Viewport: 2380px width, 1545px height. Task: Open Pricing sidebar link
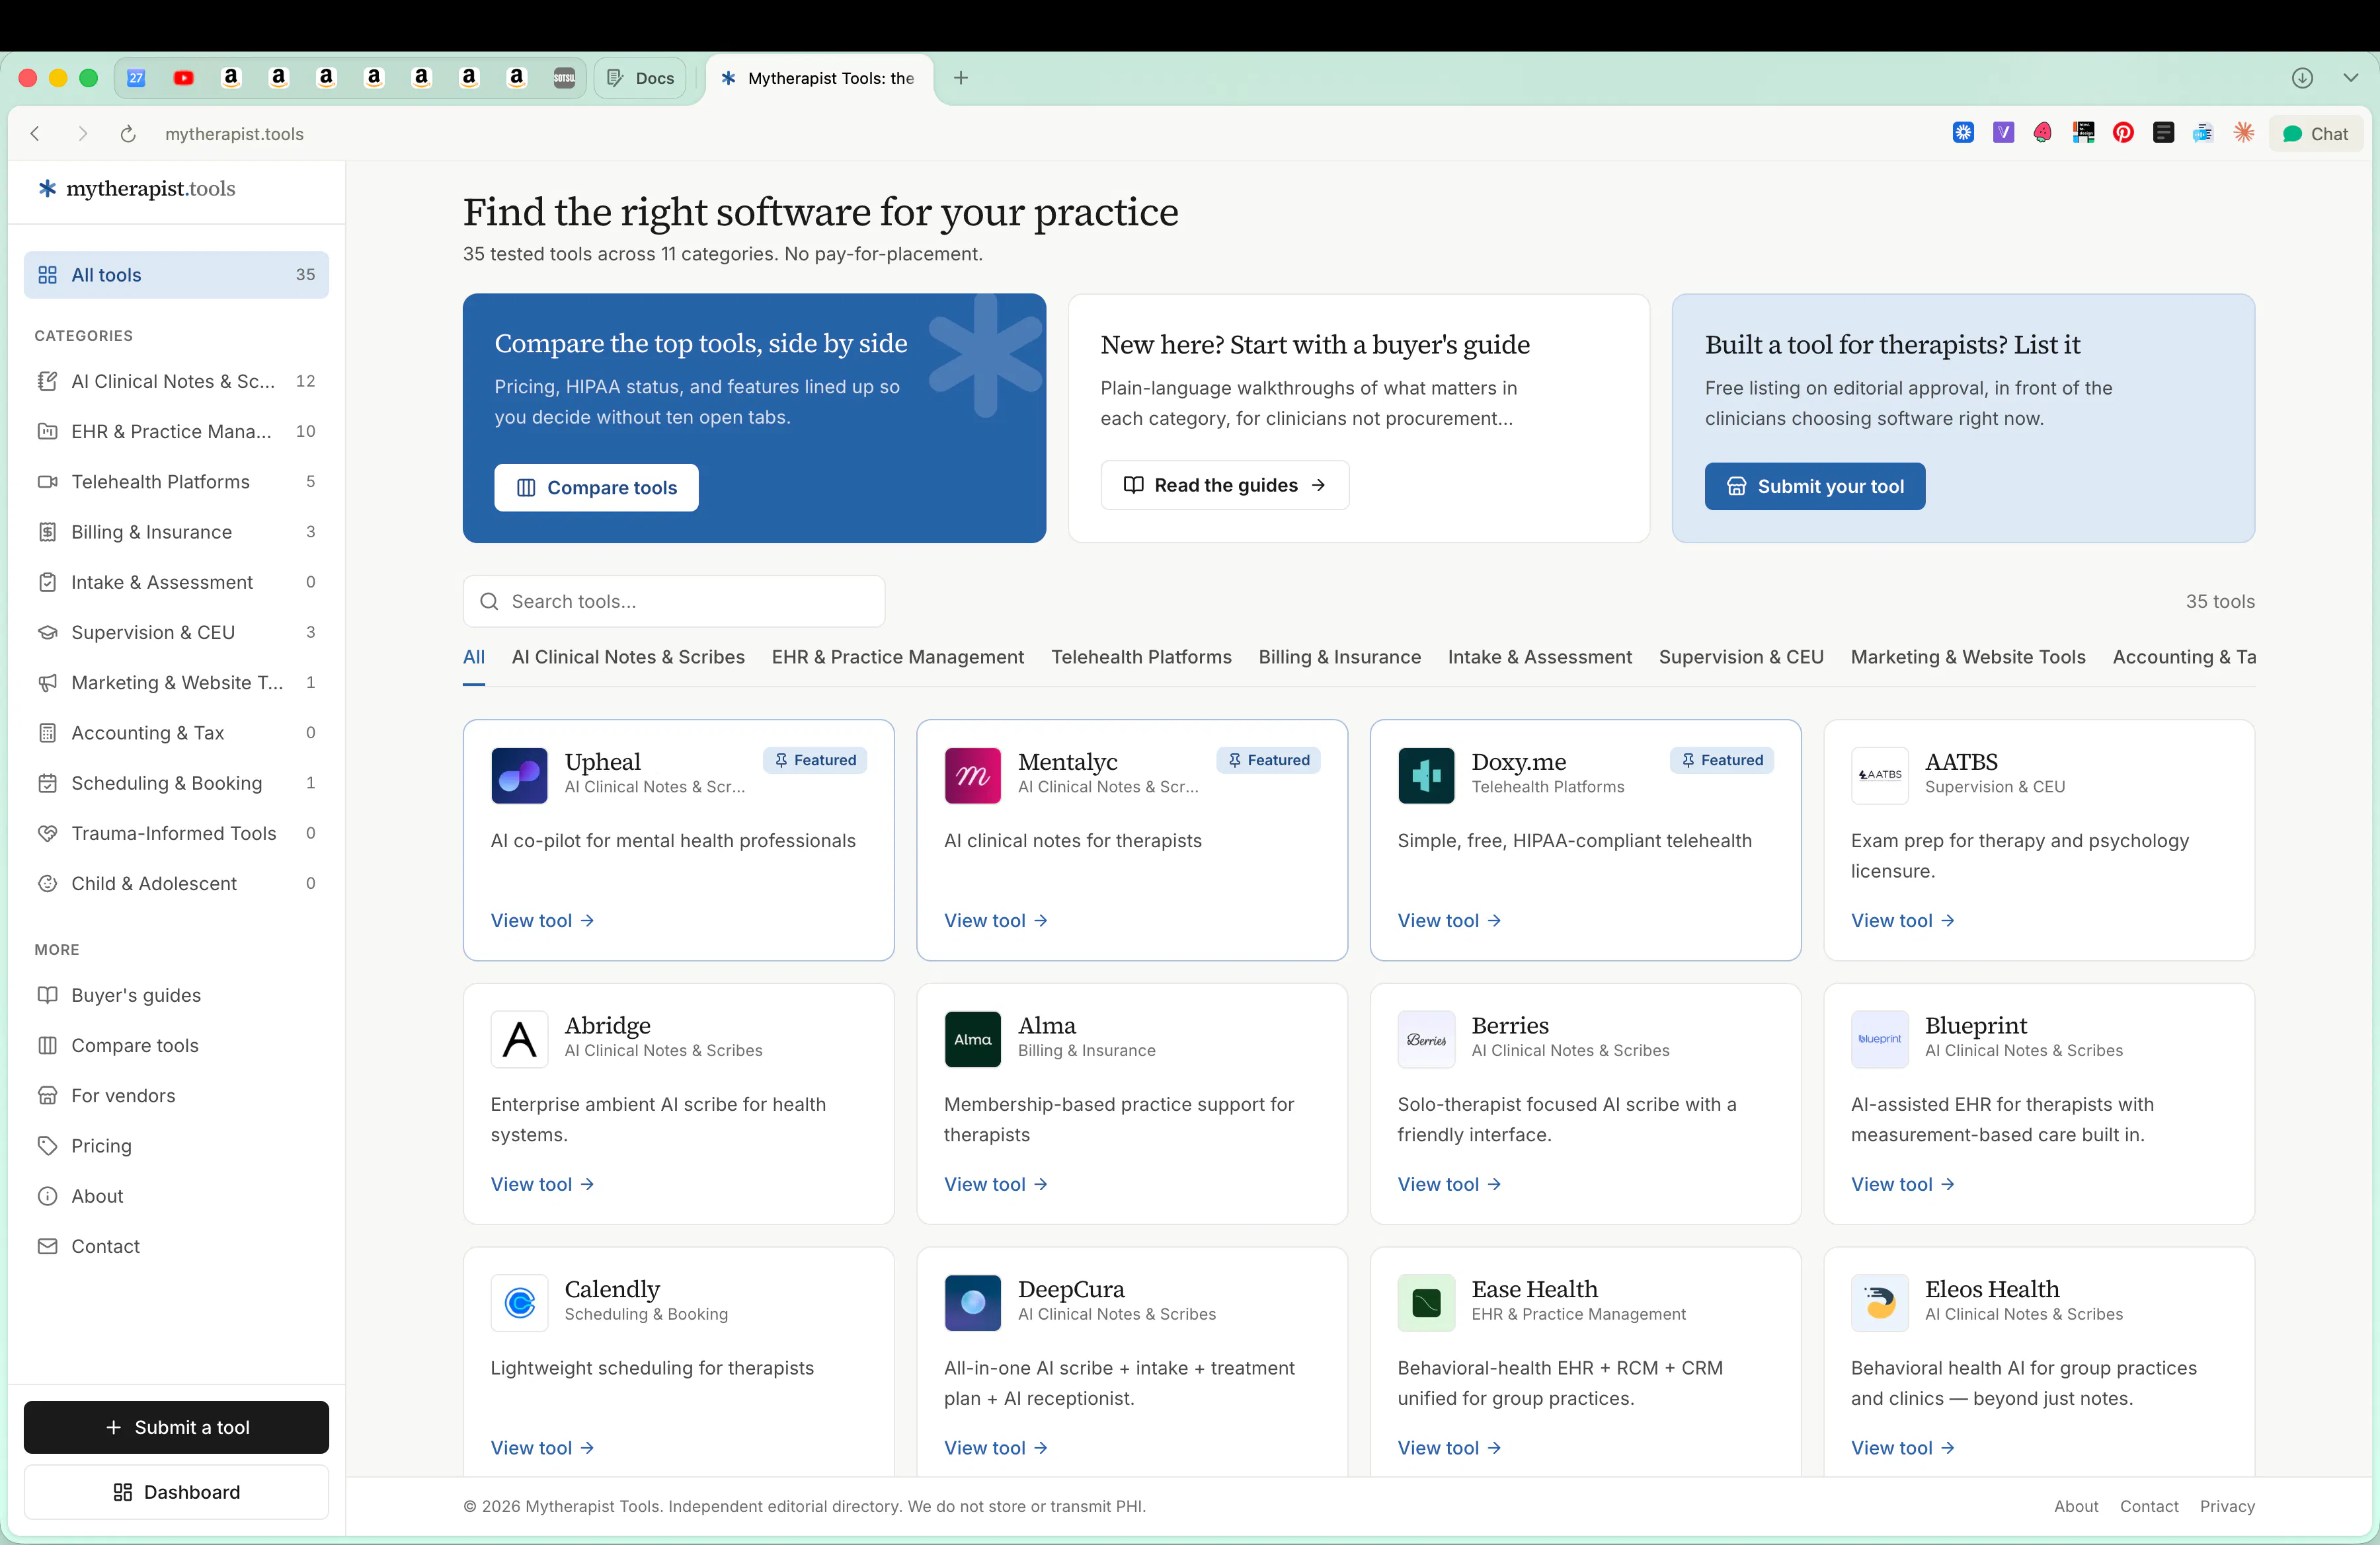click(x=176, y=1147)
